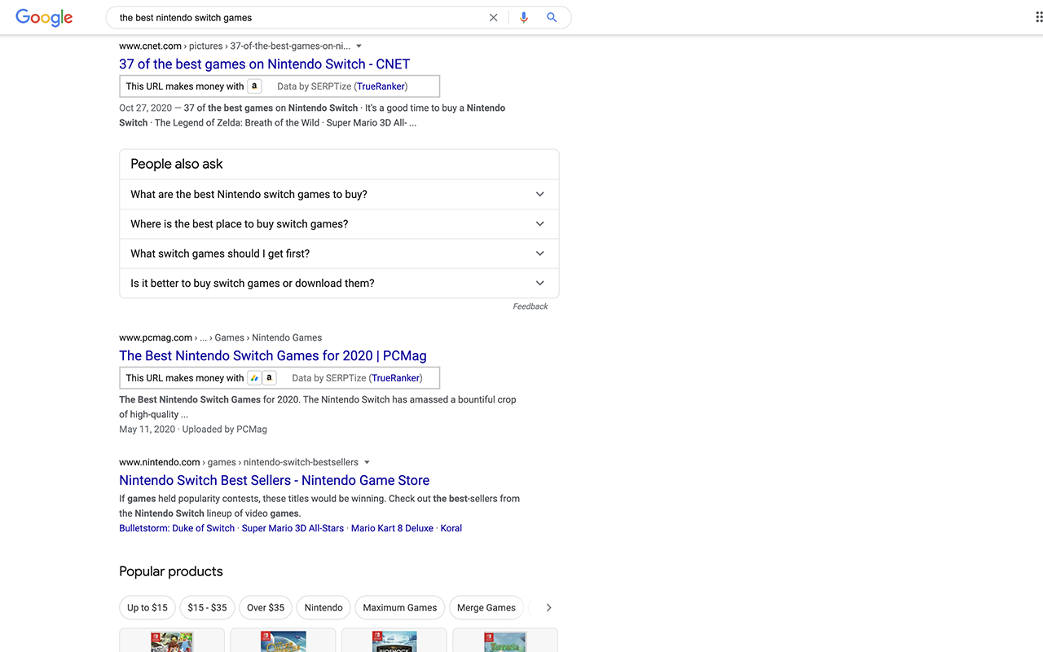1043x652 pixels.
Task: Open the third popular product thumbnail
Action: click(394, 640)
